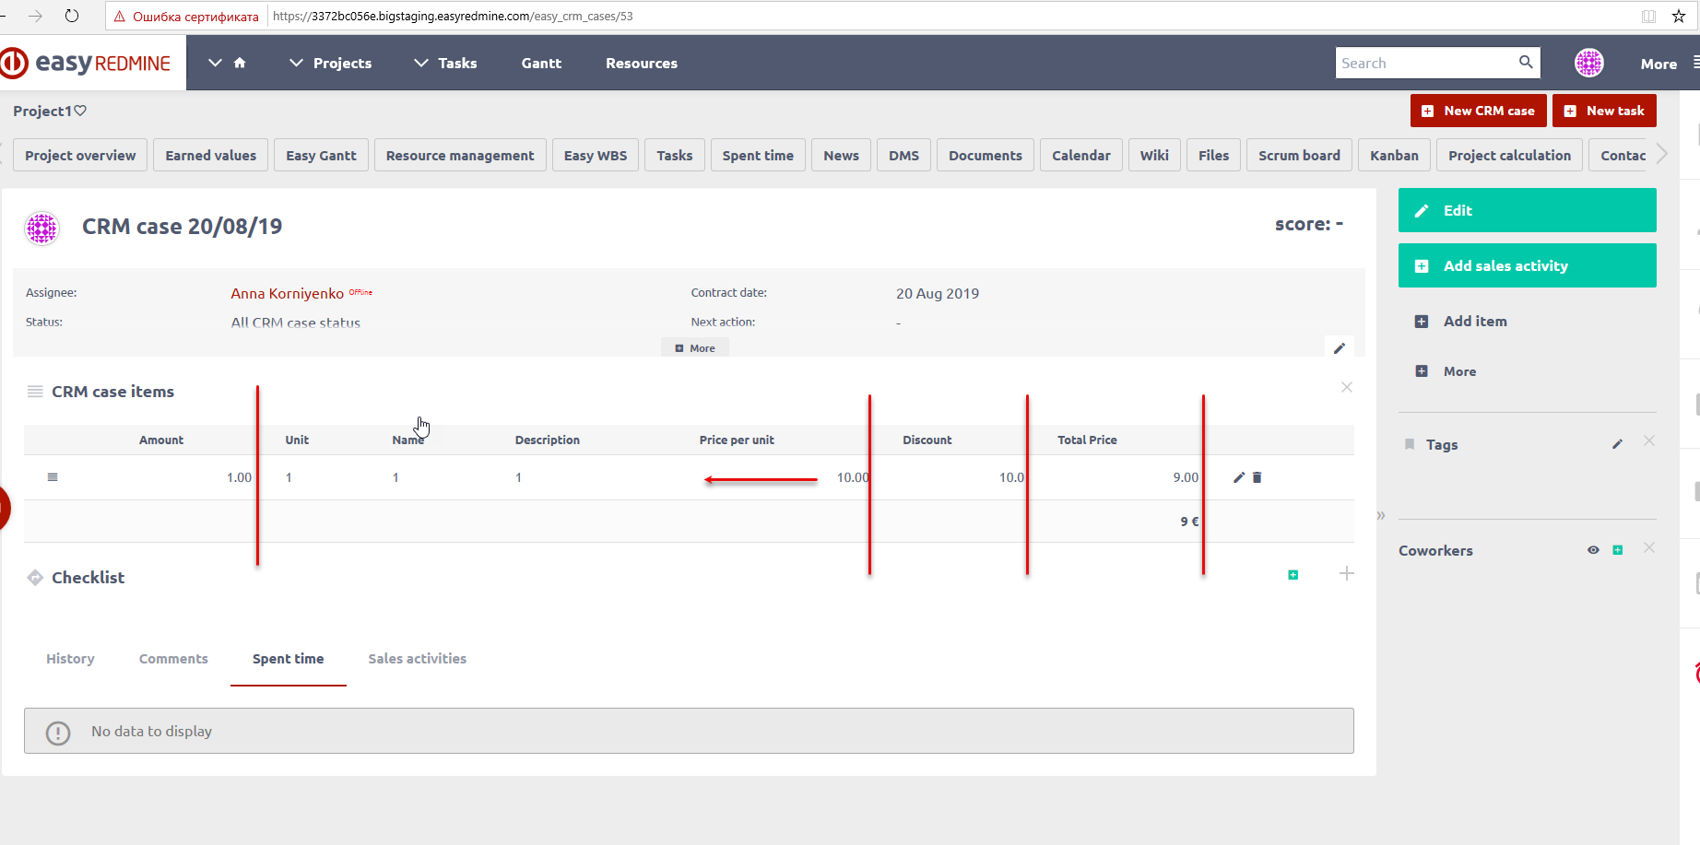Open the Kanban project tab
The width and height of the screenshot is (1700, 845).
[x=1393, y=156]
